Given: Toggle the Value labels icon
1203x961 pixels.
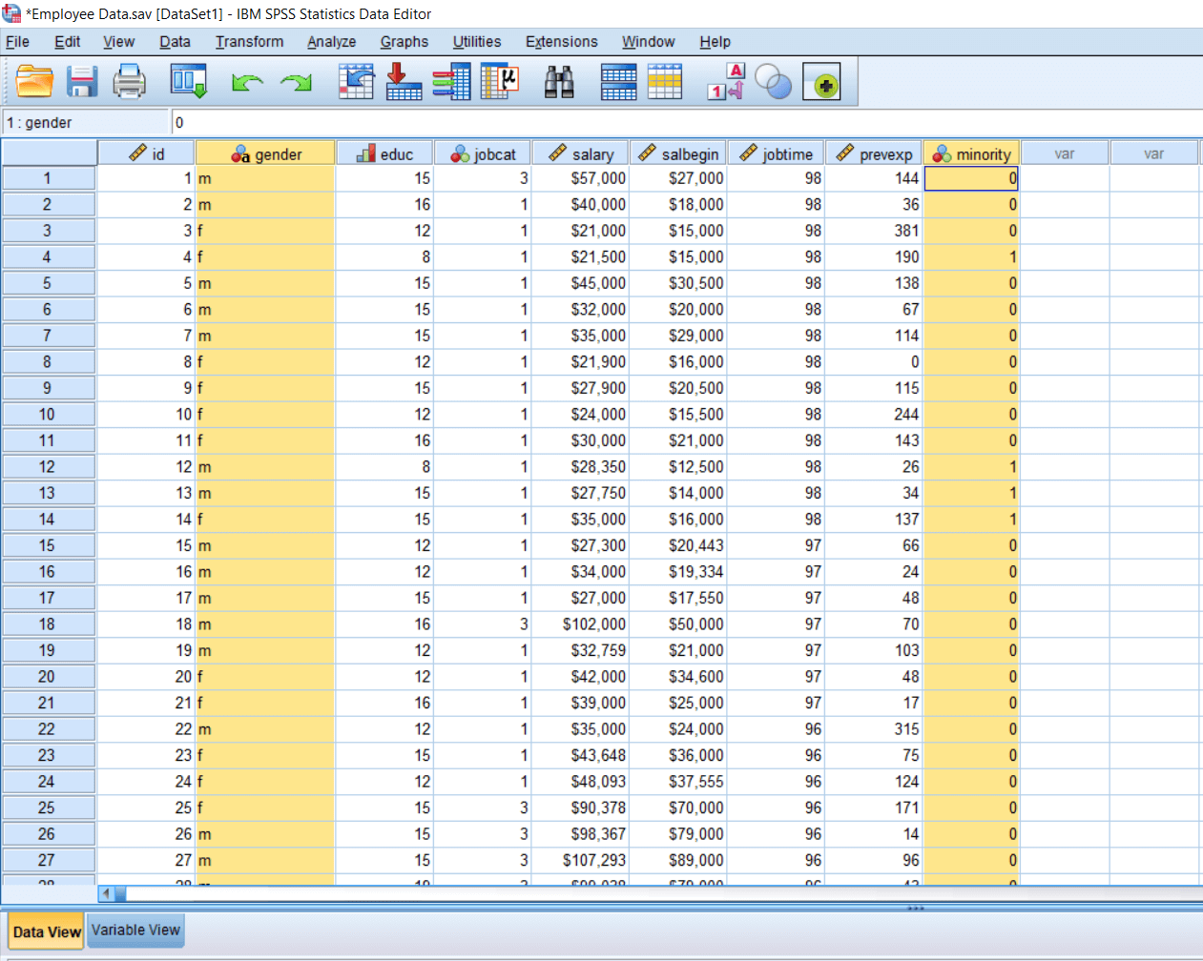Looking at the screenshot, I should (x=726, y=82).
